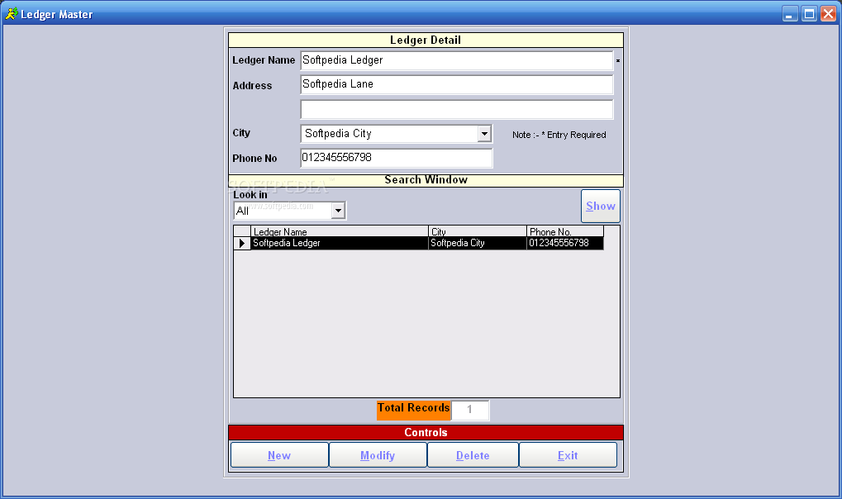Close the Ledger Master window
The height and width of the screenshot is (499, 842).
(828, 14)
